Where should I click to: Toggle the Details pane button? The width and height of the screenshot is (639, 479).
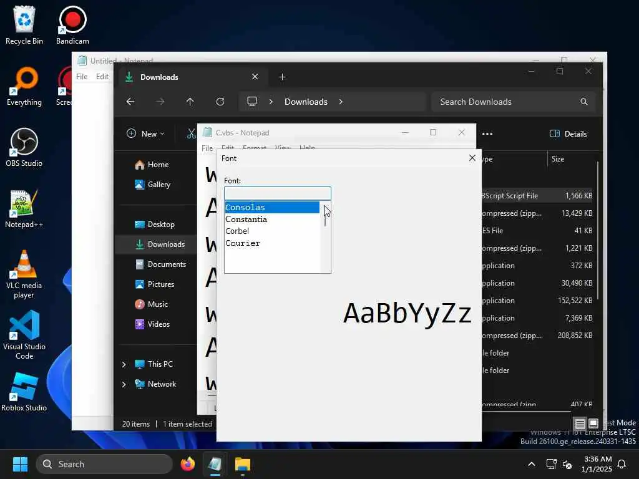pos(568,133)
